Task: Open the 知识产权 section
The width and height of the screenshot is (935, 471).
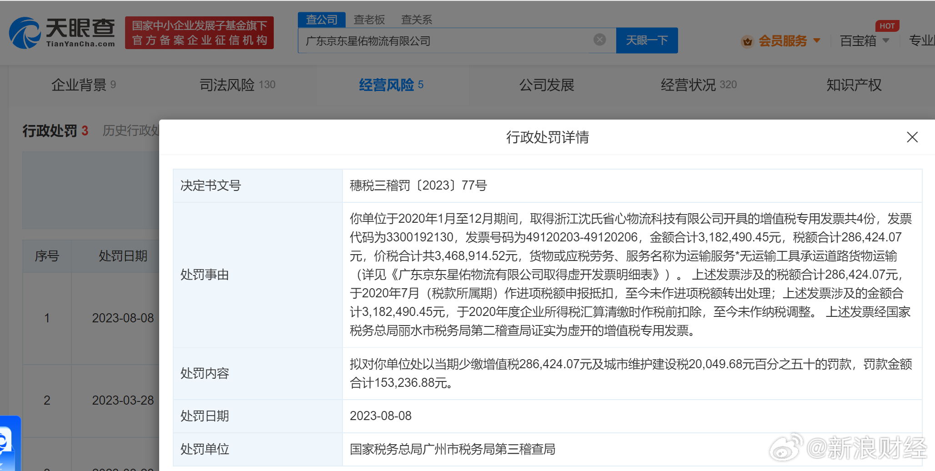Action: coord(854,85)
